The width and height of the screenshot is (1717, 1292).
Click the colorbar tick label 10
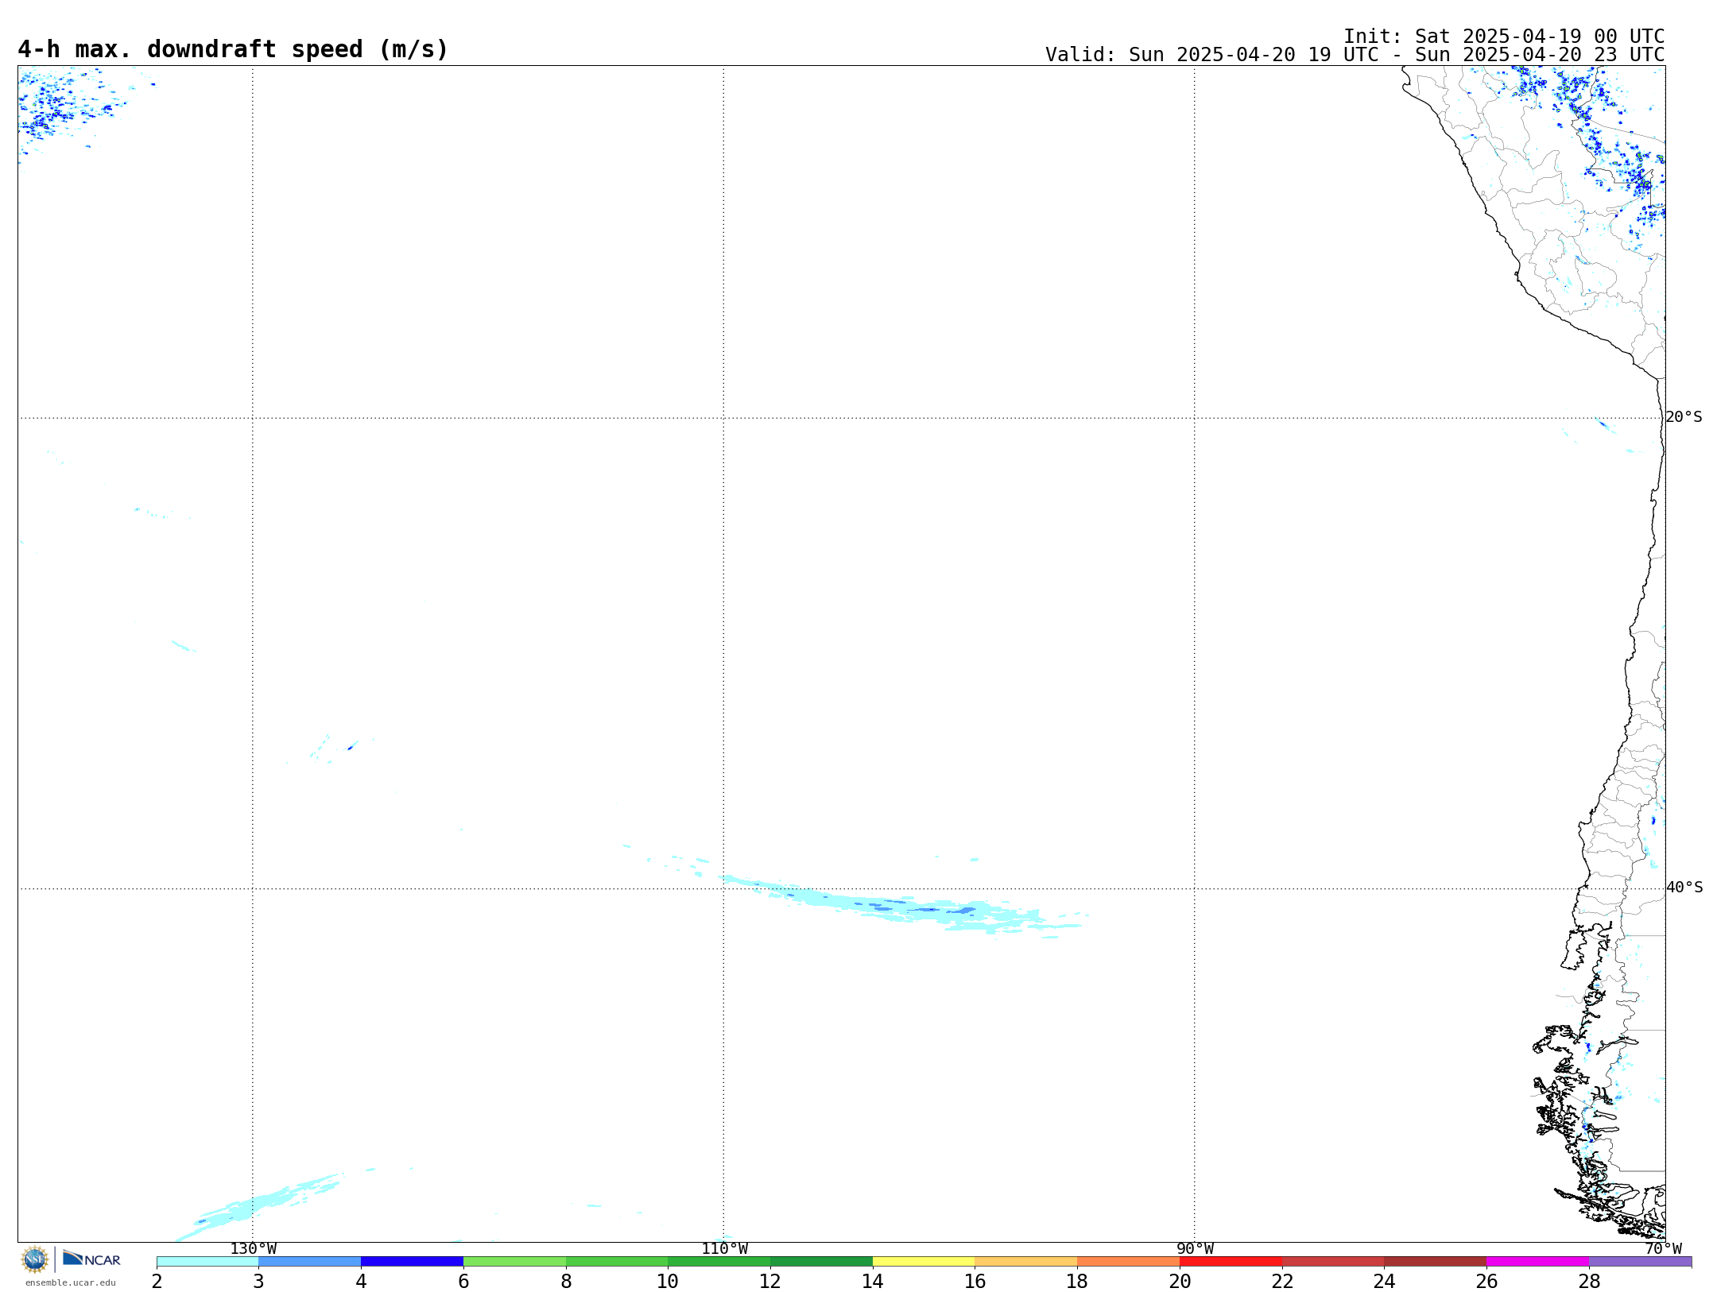point(668,1281)
